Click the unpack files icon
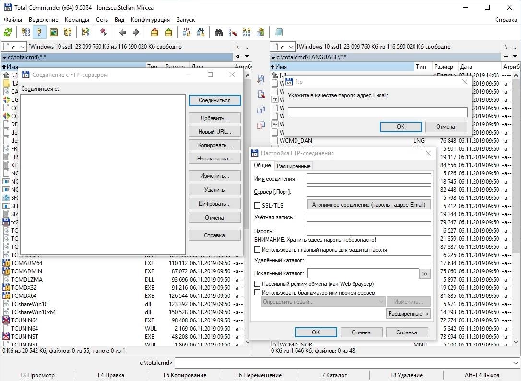This screenshot has height=381, width=521. pyautogui.click(x=168, y=32)
